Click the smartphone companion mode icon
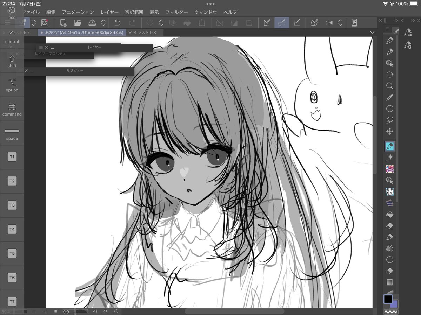Screen dimensions: 421x315 click(354, 23)
